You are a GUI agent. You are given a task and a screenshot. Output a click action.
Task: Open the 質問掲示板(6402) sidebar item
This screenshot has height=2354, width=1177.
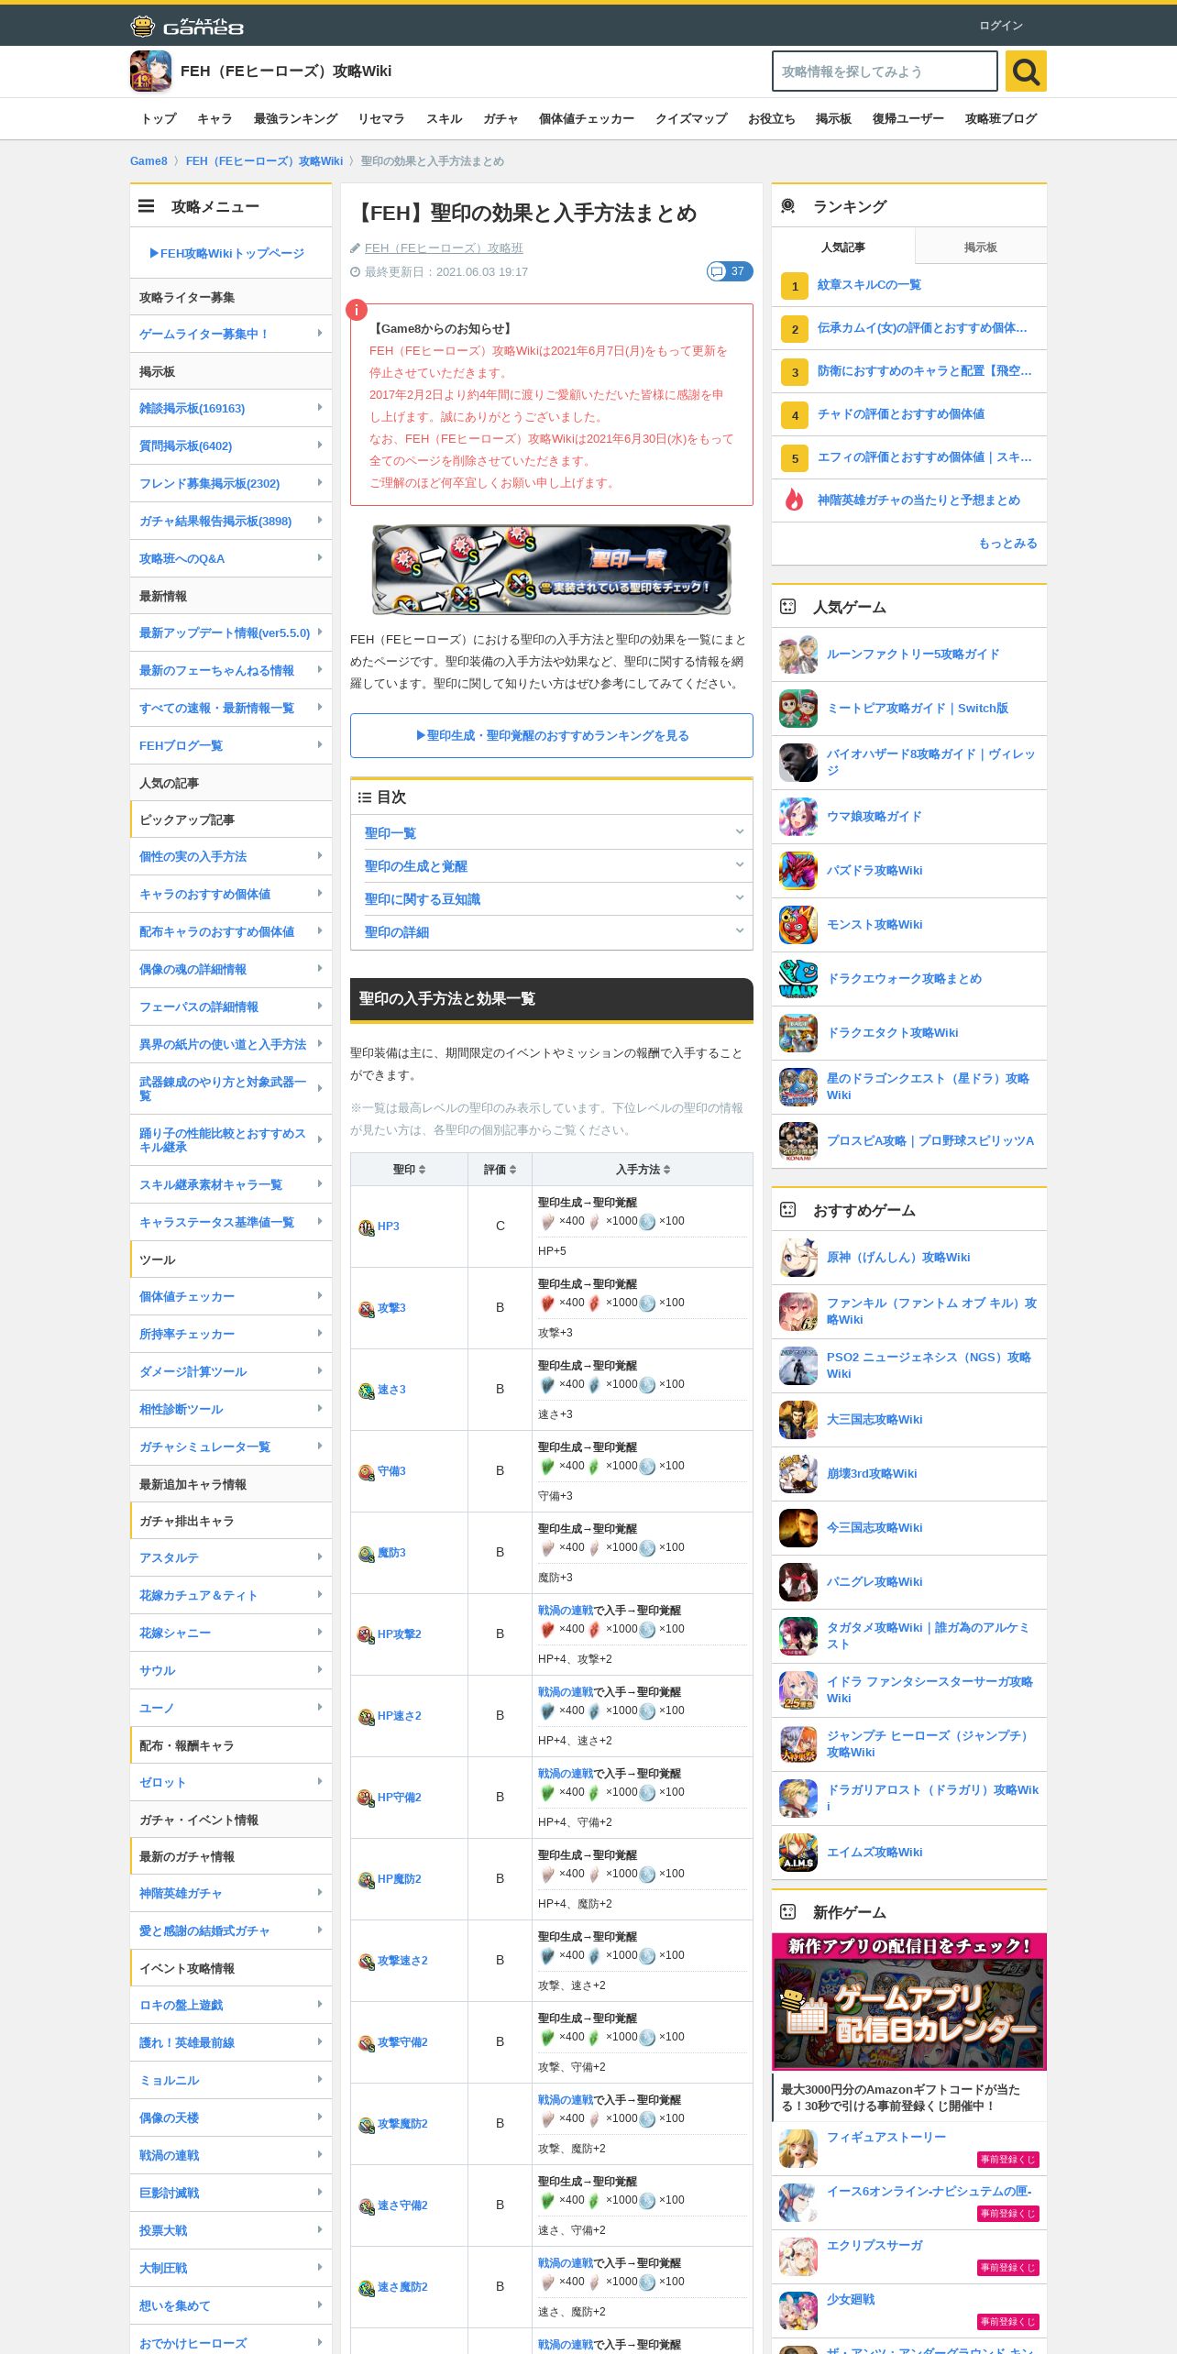231,445
